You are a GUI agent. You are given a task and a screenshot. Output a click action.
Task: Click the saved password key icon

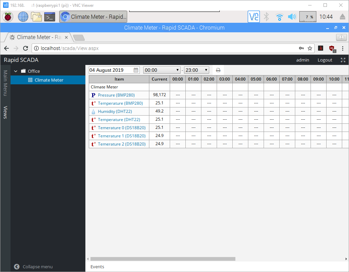pos(301,48)
